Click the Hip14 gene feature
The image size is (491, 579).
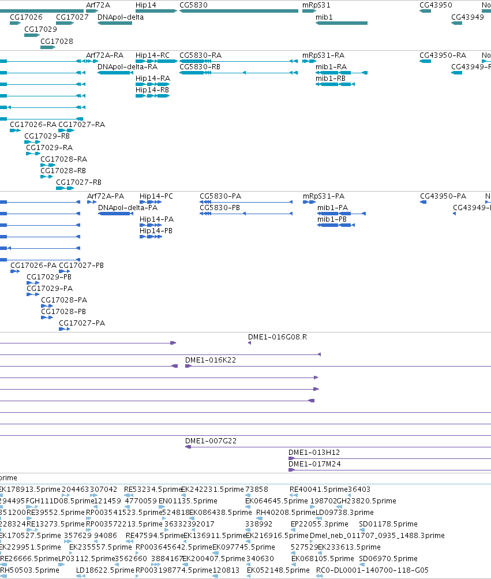click(156, 11)
